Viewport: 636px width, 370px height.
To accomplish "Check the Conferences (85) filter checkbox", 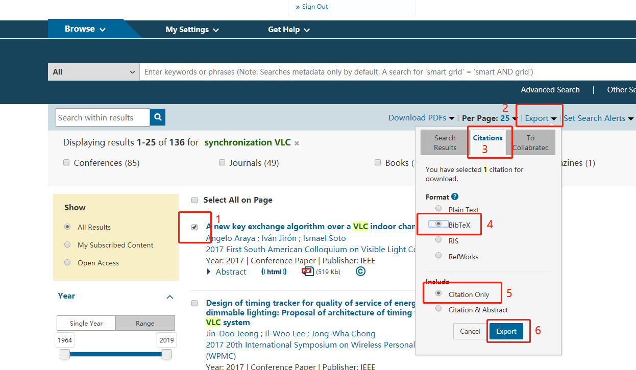I will (66, 162).
